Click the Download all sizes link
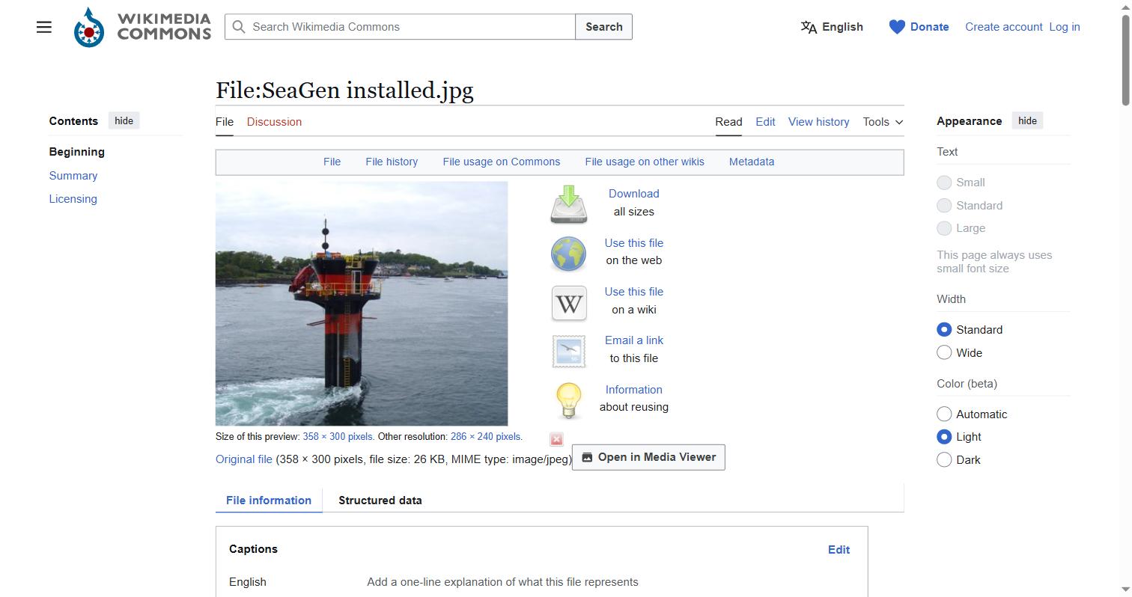 (633, 194)
